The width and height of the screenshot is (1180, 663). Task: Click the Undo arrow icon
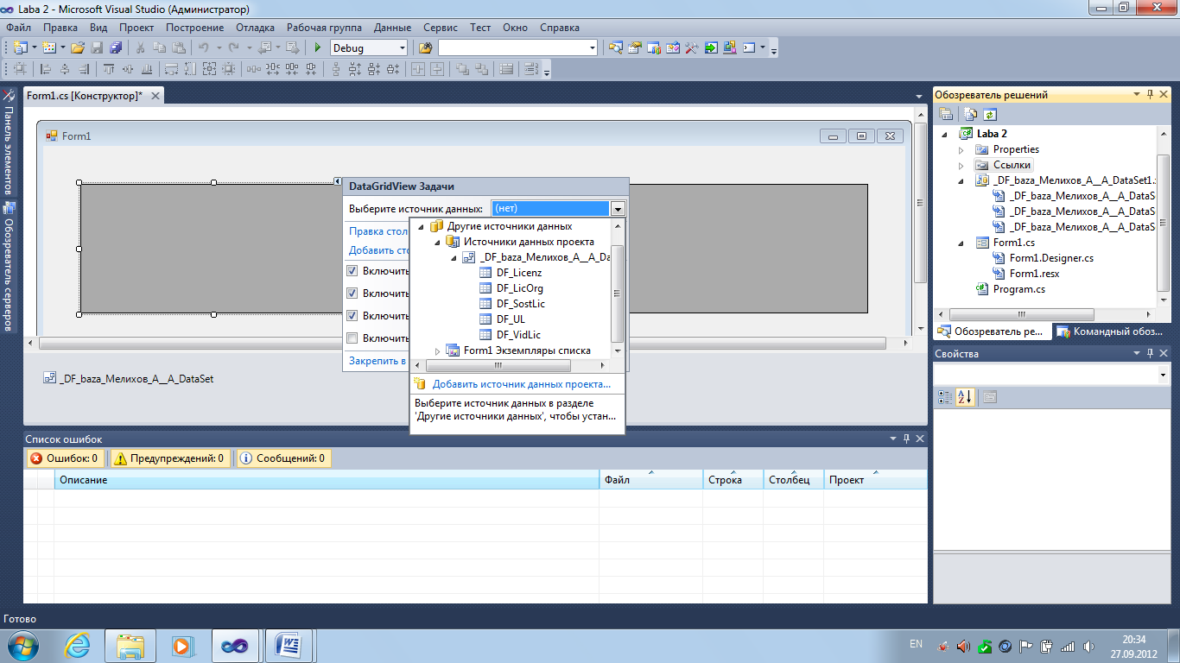click(203, 48)
